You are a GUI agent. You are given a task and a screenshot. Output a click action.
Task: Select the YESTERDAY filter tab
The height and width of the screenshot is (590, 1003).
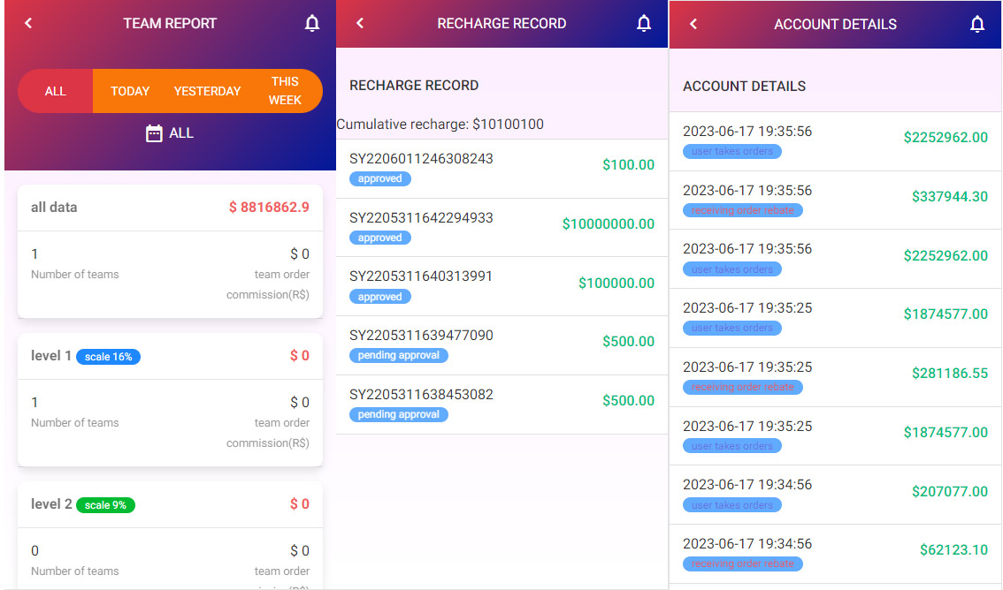click(207, 91)
